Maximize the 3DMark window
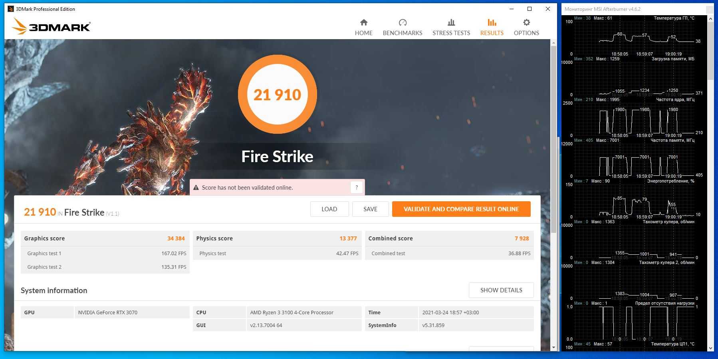718x359 pixels. point(530,9)
